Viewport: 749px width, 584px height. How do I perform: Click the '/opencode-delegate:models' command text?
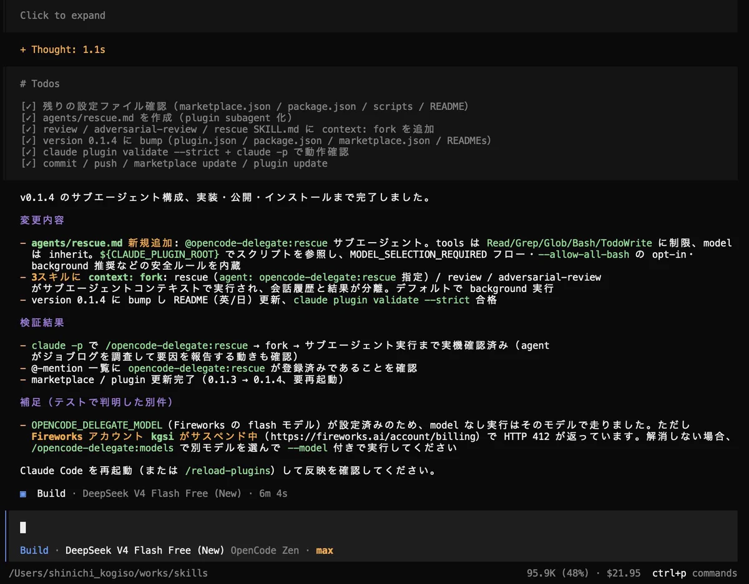pos(102,448)
